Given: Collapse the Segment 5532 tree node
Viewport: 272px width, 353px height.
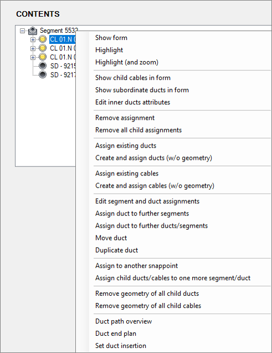Looking at the screenshot, I should pos(22,31).
